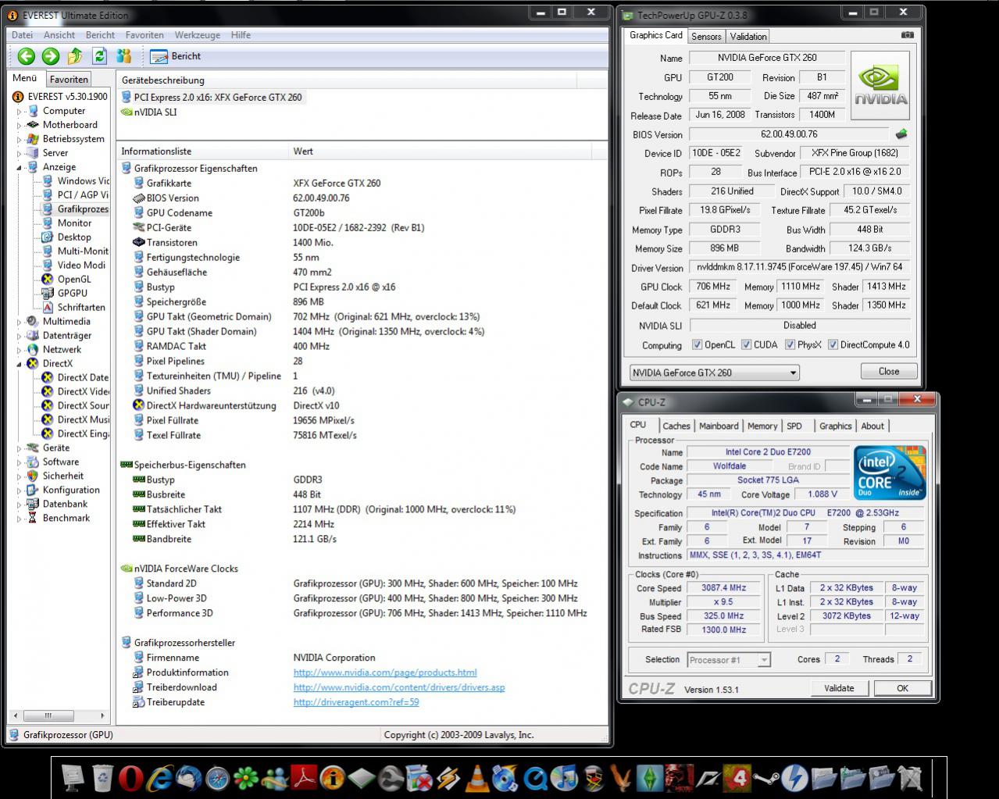Open the nvidia.com drivers.asp link
The width and height of the screenshot is (999, 799).
coord(399,687)
